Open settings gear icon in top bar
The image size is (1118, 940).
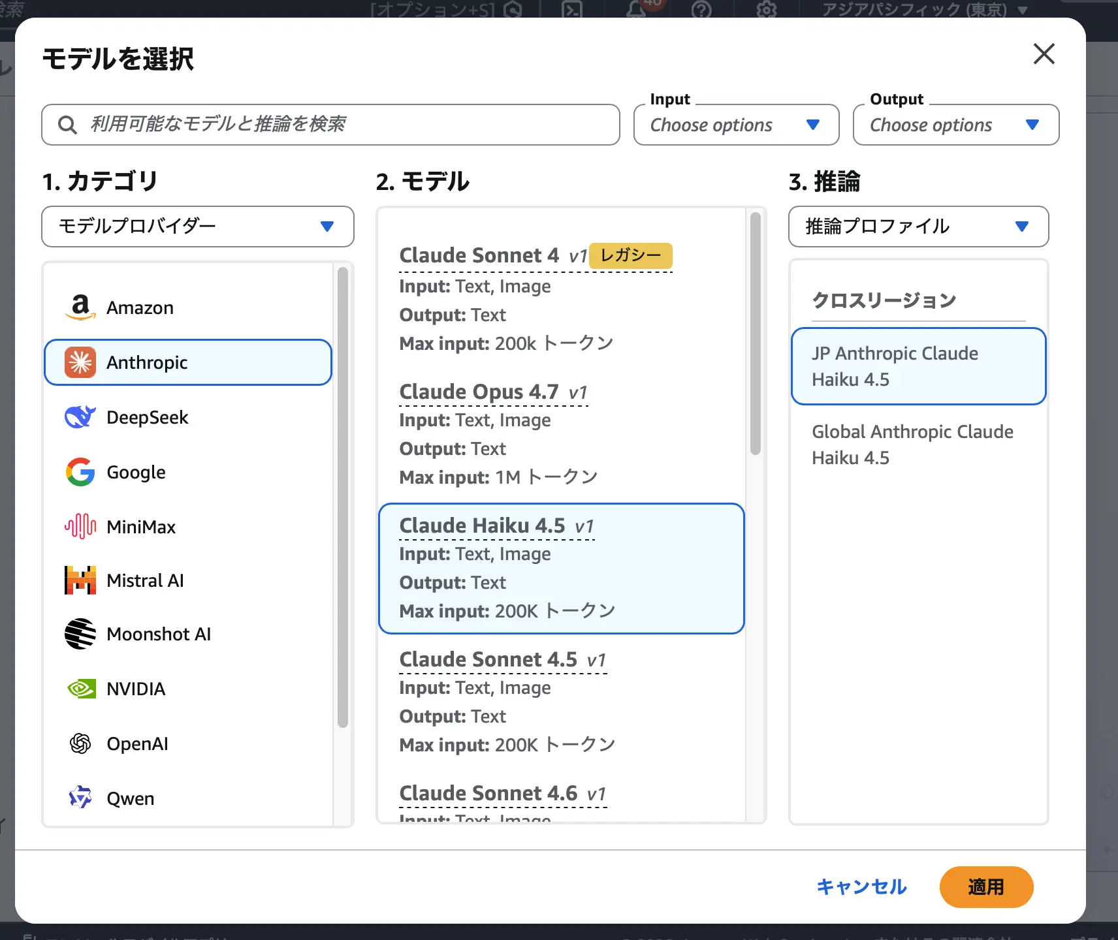[767, 9]
